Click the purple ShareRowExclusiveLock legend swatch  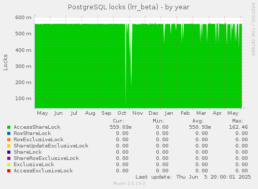[9, 158]
